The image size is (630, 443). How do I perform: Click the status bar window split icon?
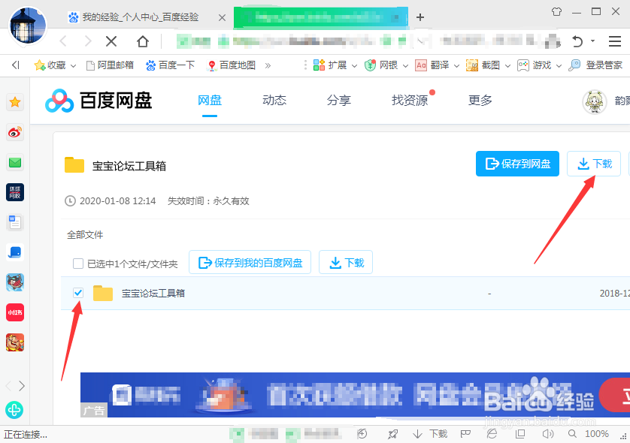520,434
